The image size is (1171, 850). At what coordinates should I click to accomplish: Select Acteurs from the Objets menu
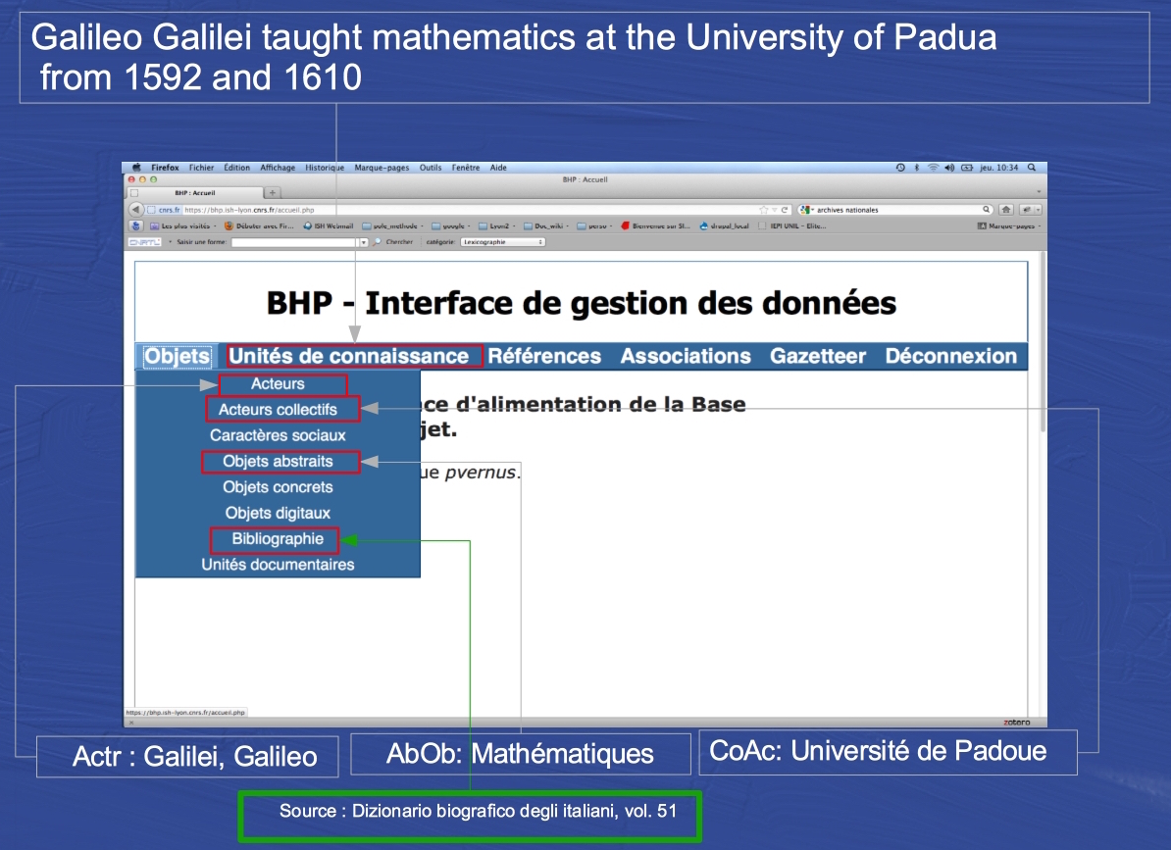point(278,384)
